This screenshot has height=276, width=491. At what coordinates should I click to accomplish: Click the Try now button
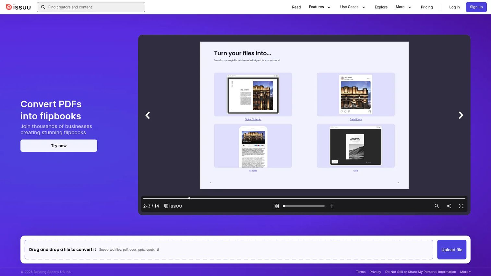point(59,146)
